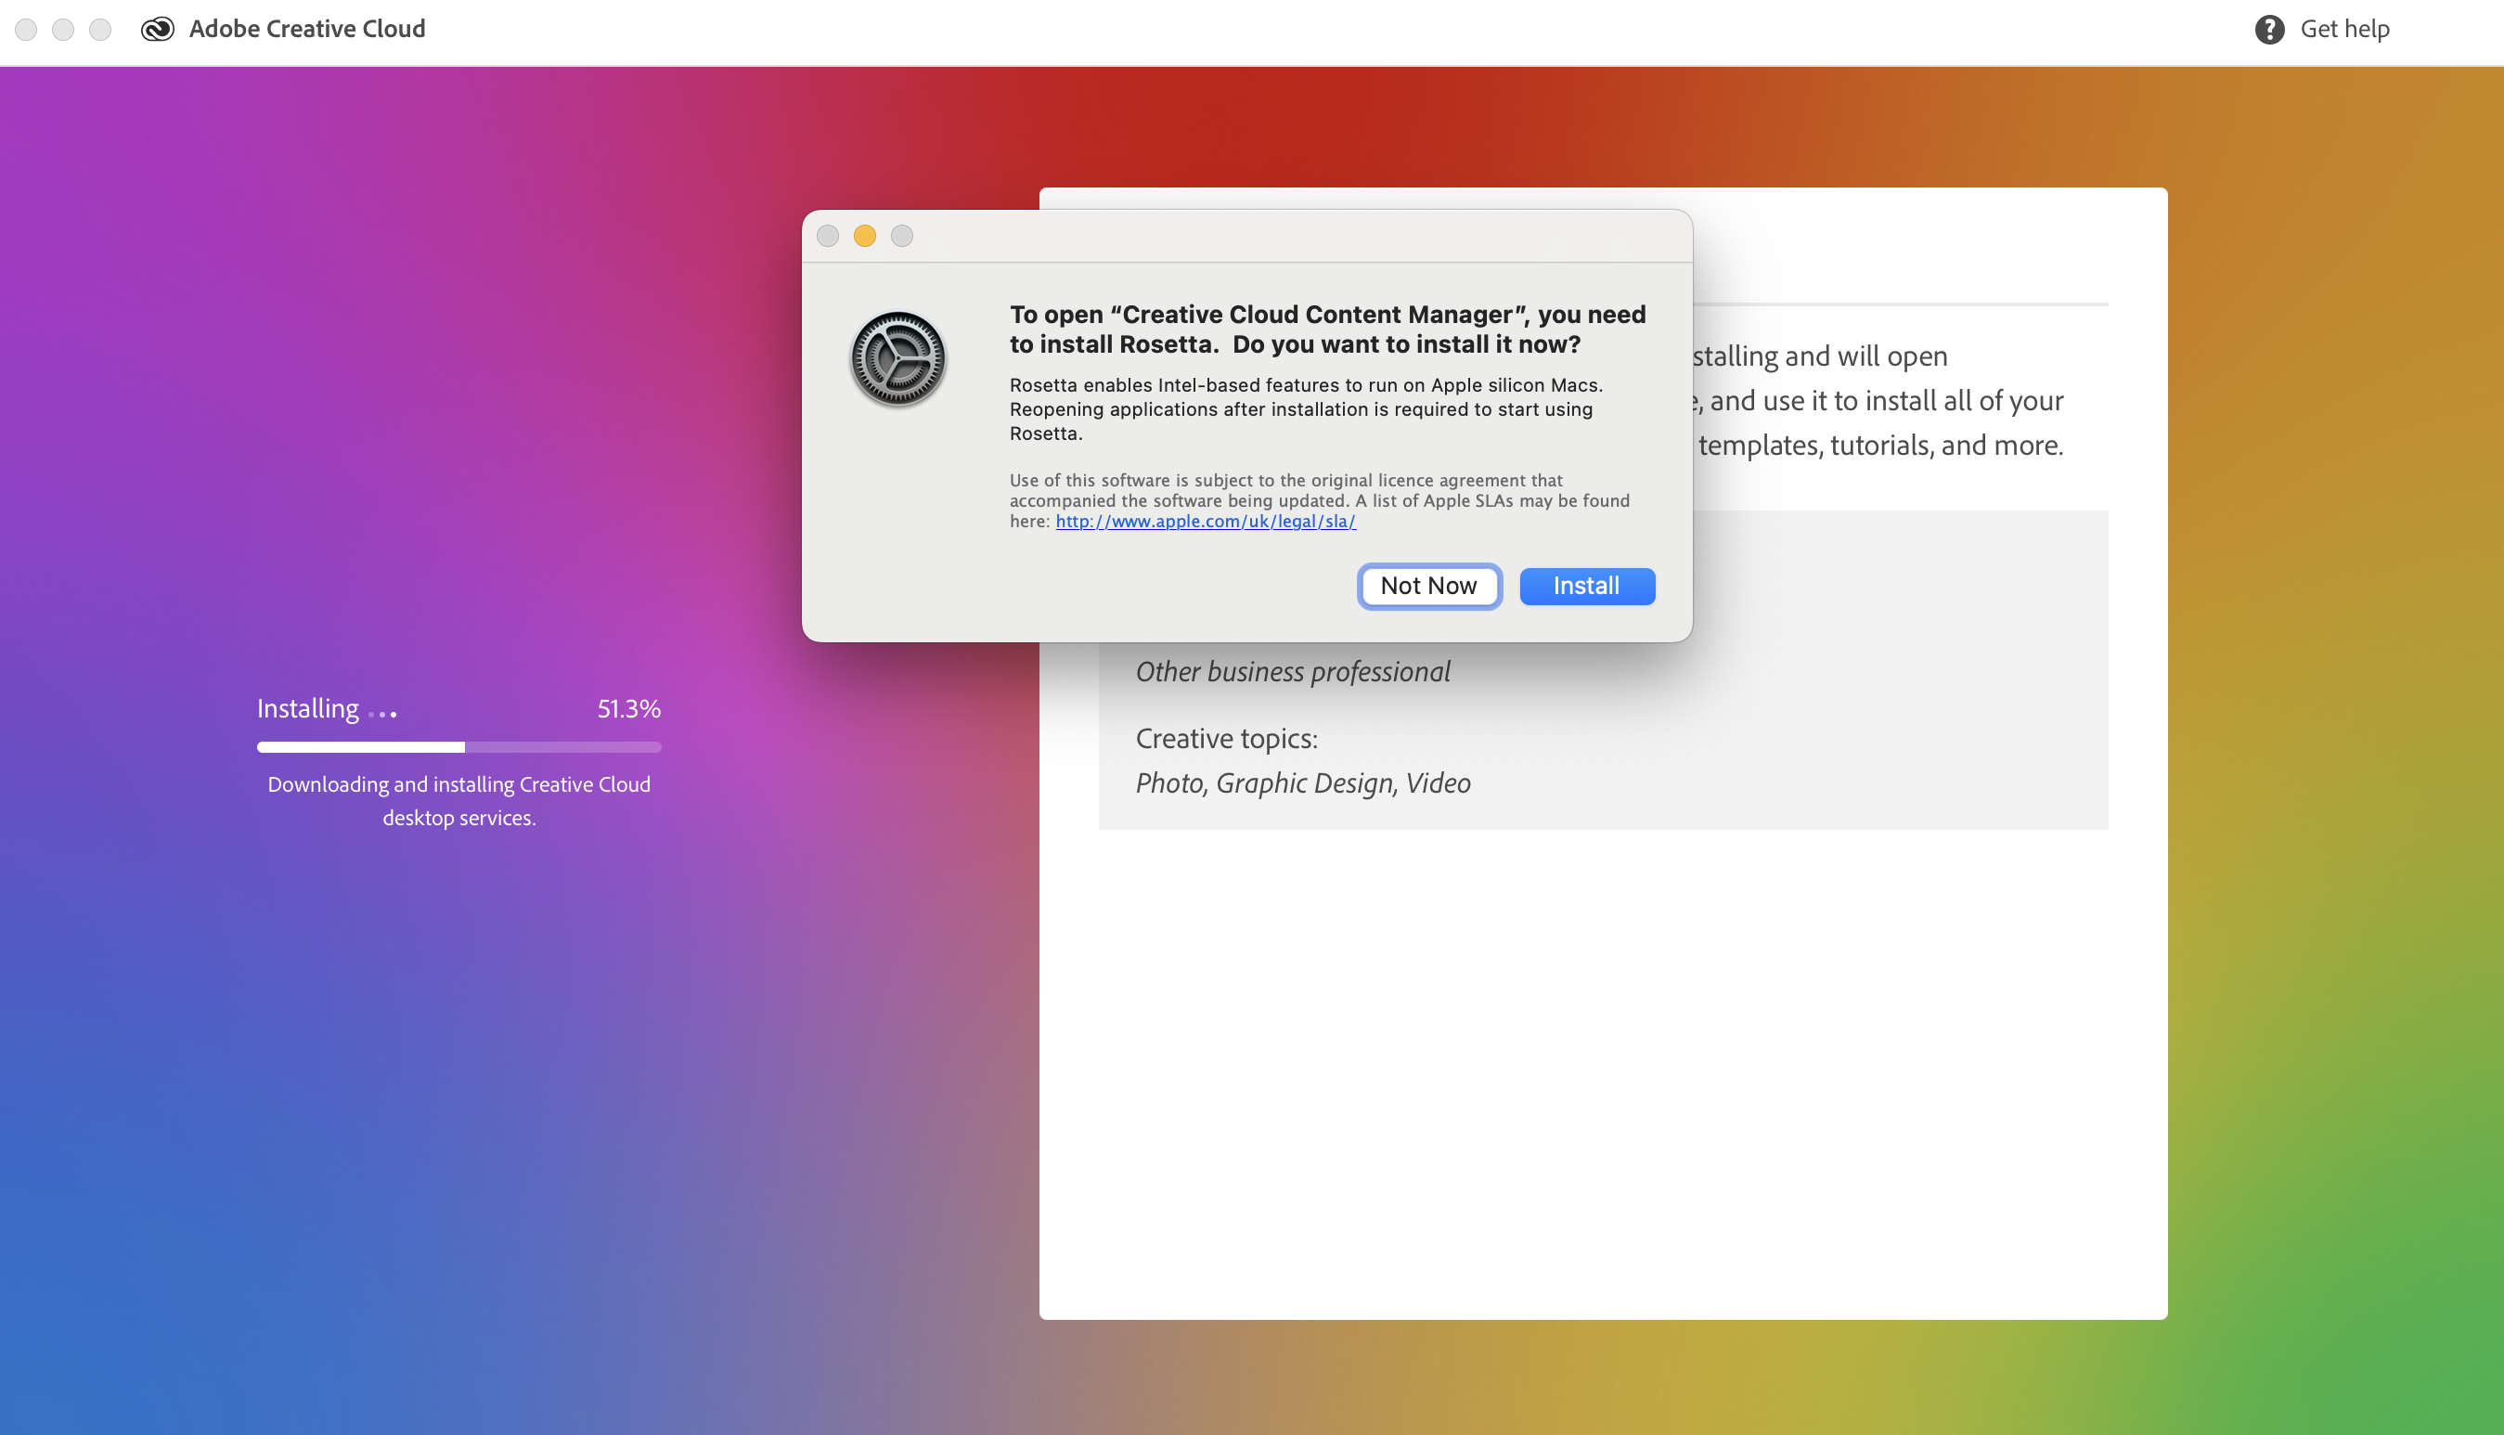Click the main window zoom button
2504x1435 pixels.
click(100, 30)
